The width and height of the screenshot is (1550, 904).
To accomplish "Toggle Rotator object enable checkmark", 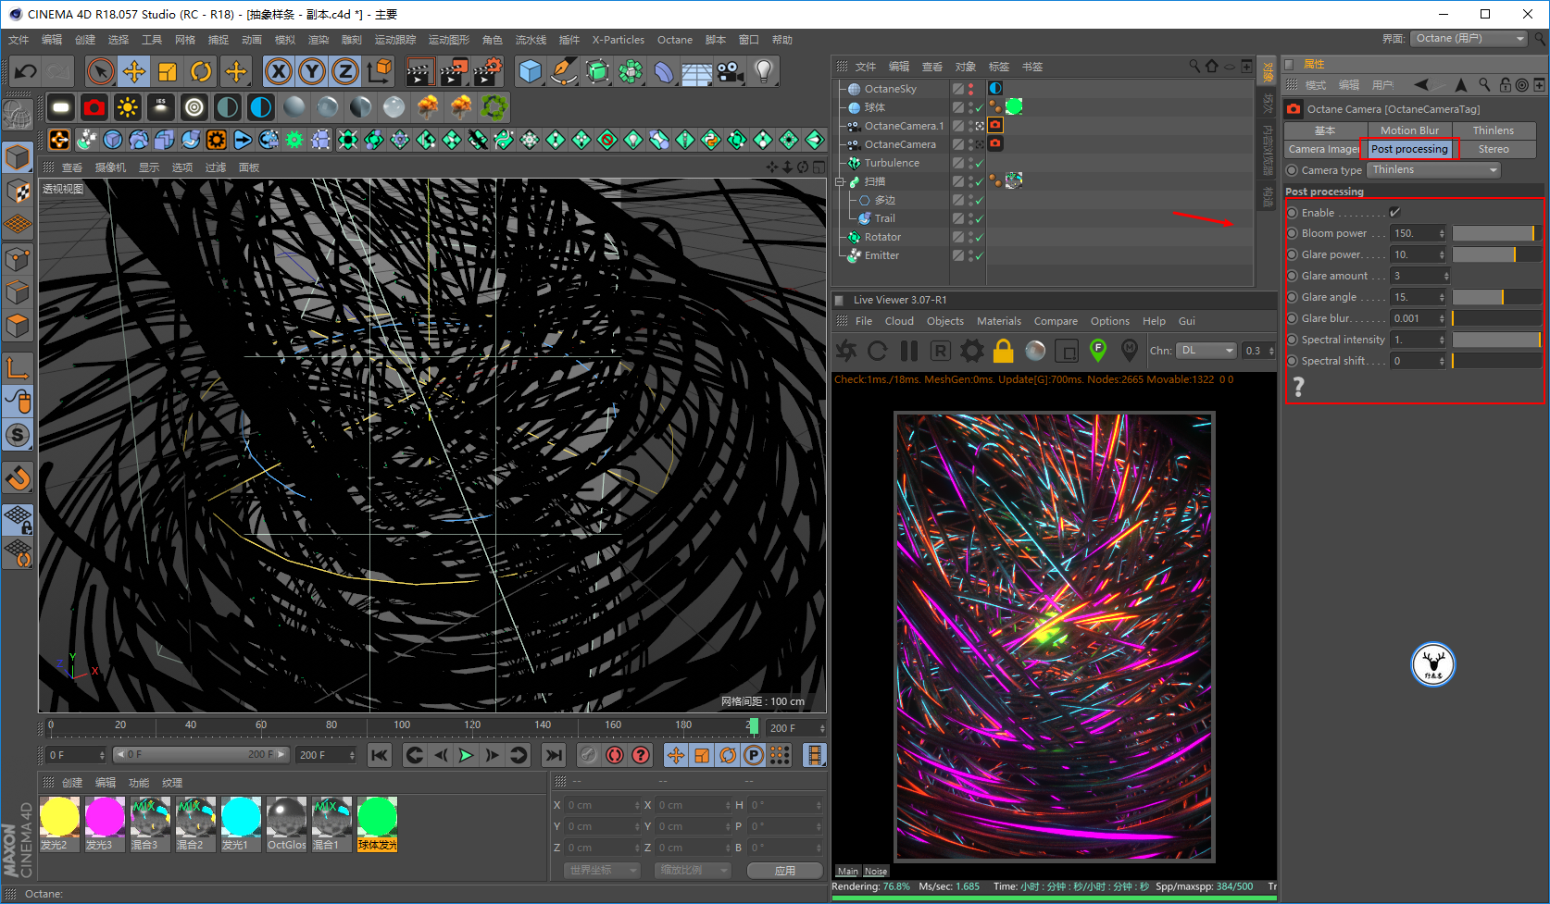I will coord(979,237).
